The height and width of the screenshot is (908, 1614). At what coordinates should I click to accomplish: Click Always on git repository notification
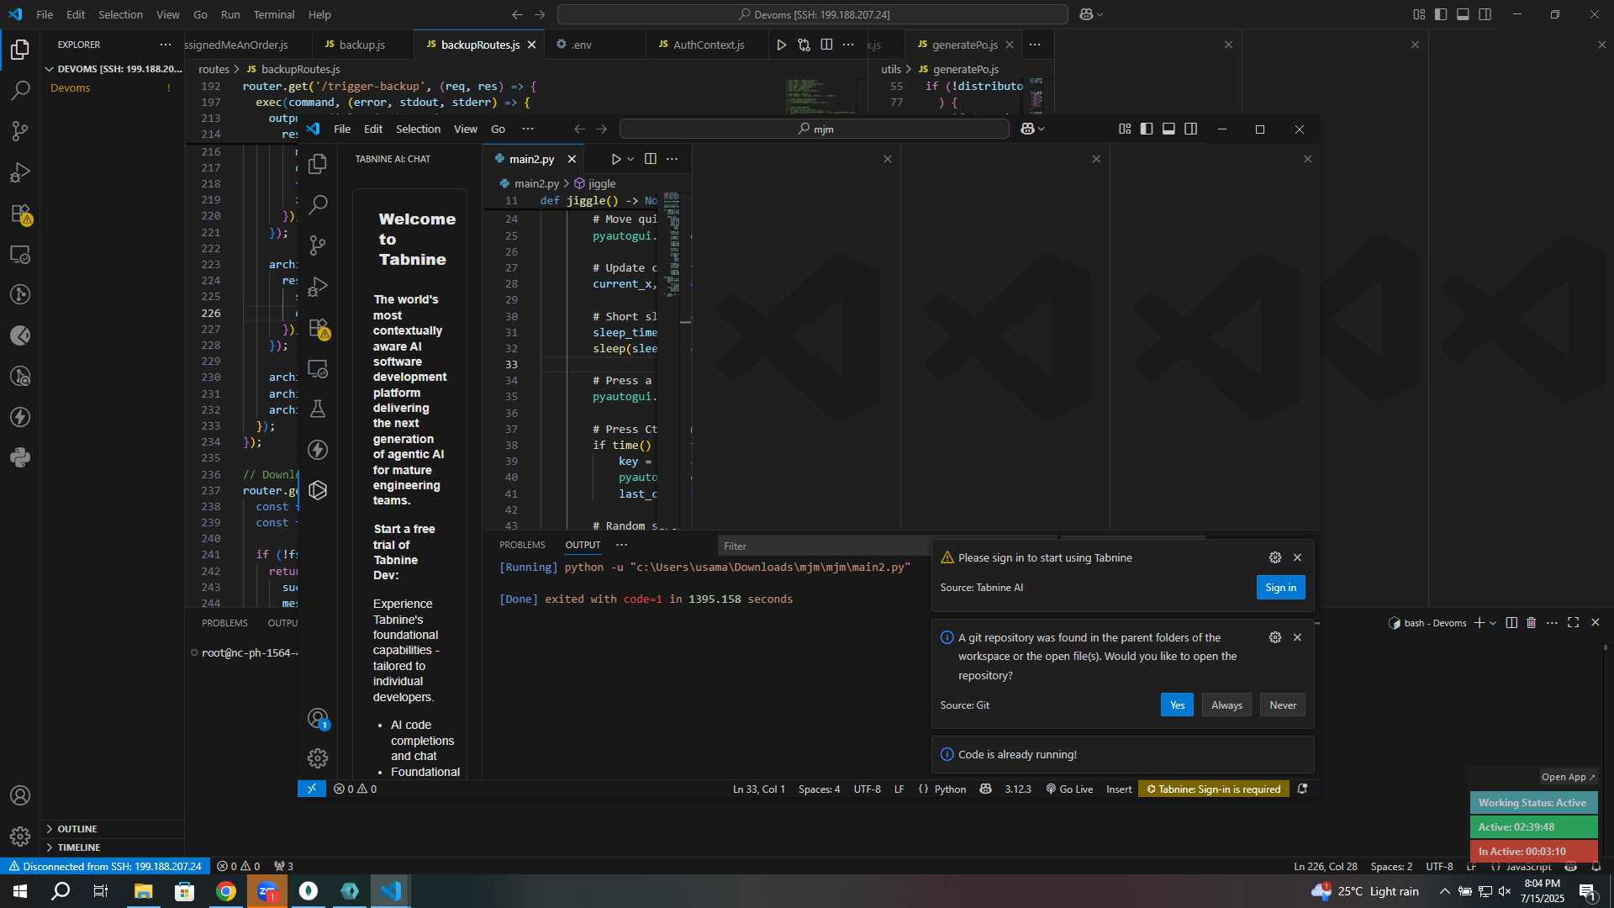coord(1226,705)
